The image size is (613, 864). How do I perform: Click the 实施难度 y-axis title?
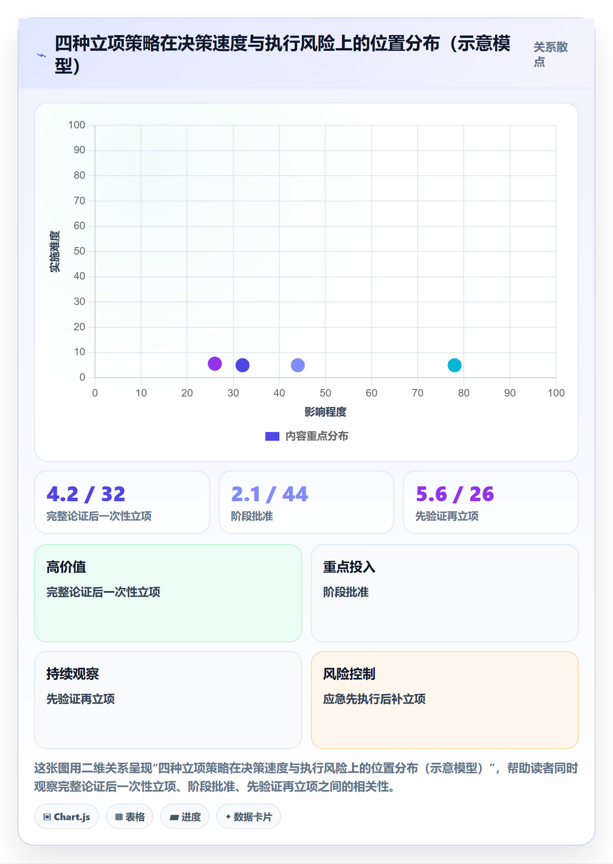pyautogui.click(x=55, y=251)
